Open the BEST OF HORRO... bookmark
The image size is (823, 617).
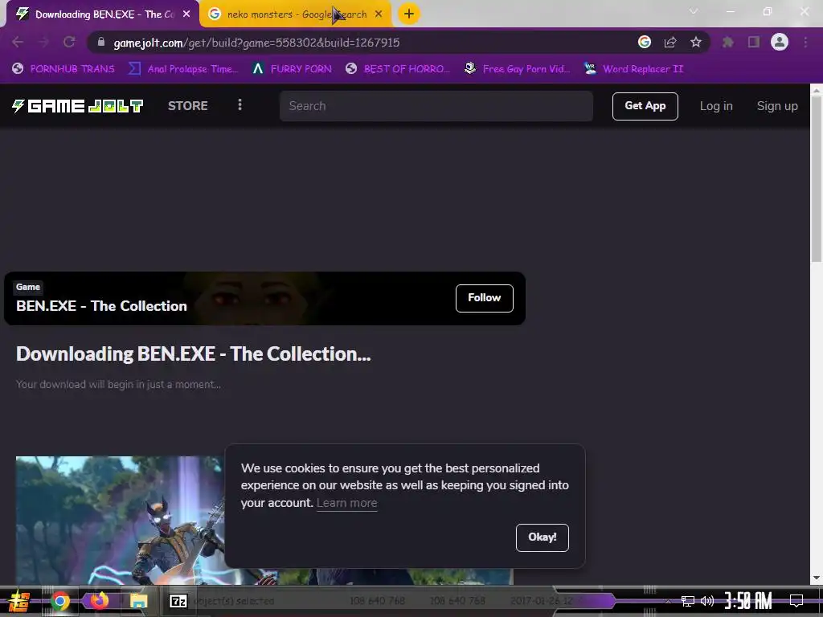click(398, 69)
